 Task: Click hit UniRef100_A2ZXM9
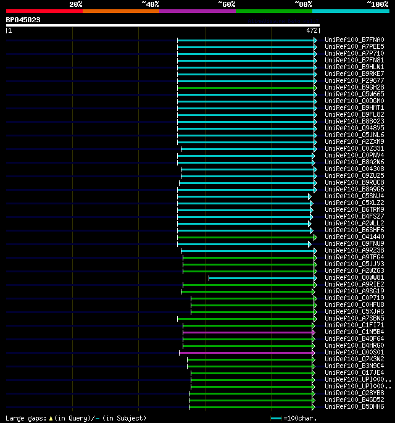pos(354,141)
